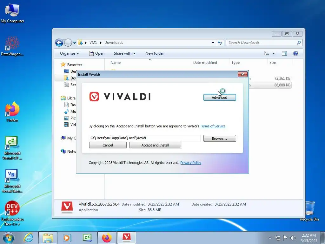325x244 pixels.
Task: Click the Explorer help icon
Action: tap(296, 53)
